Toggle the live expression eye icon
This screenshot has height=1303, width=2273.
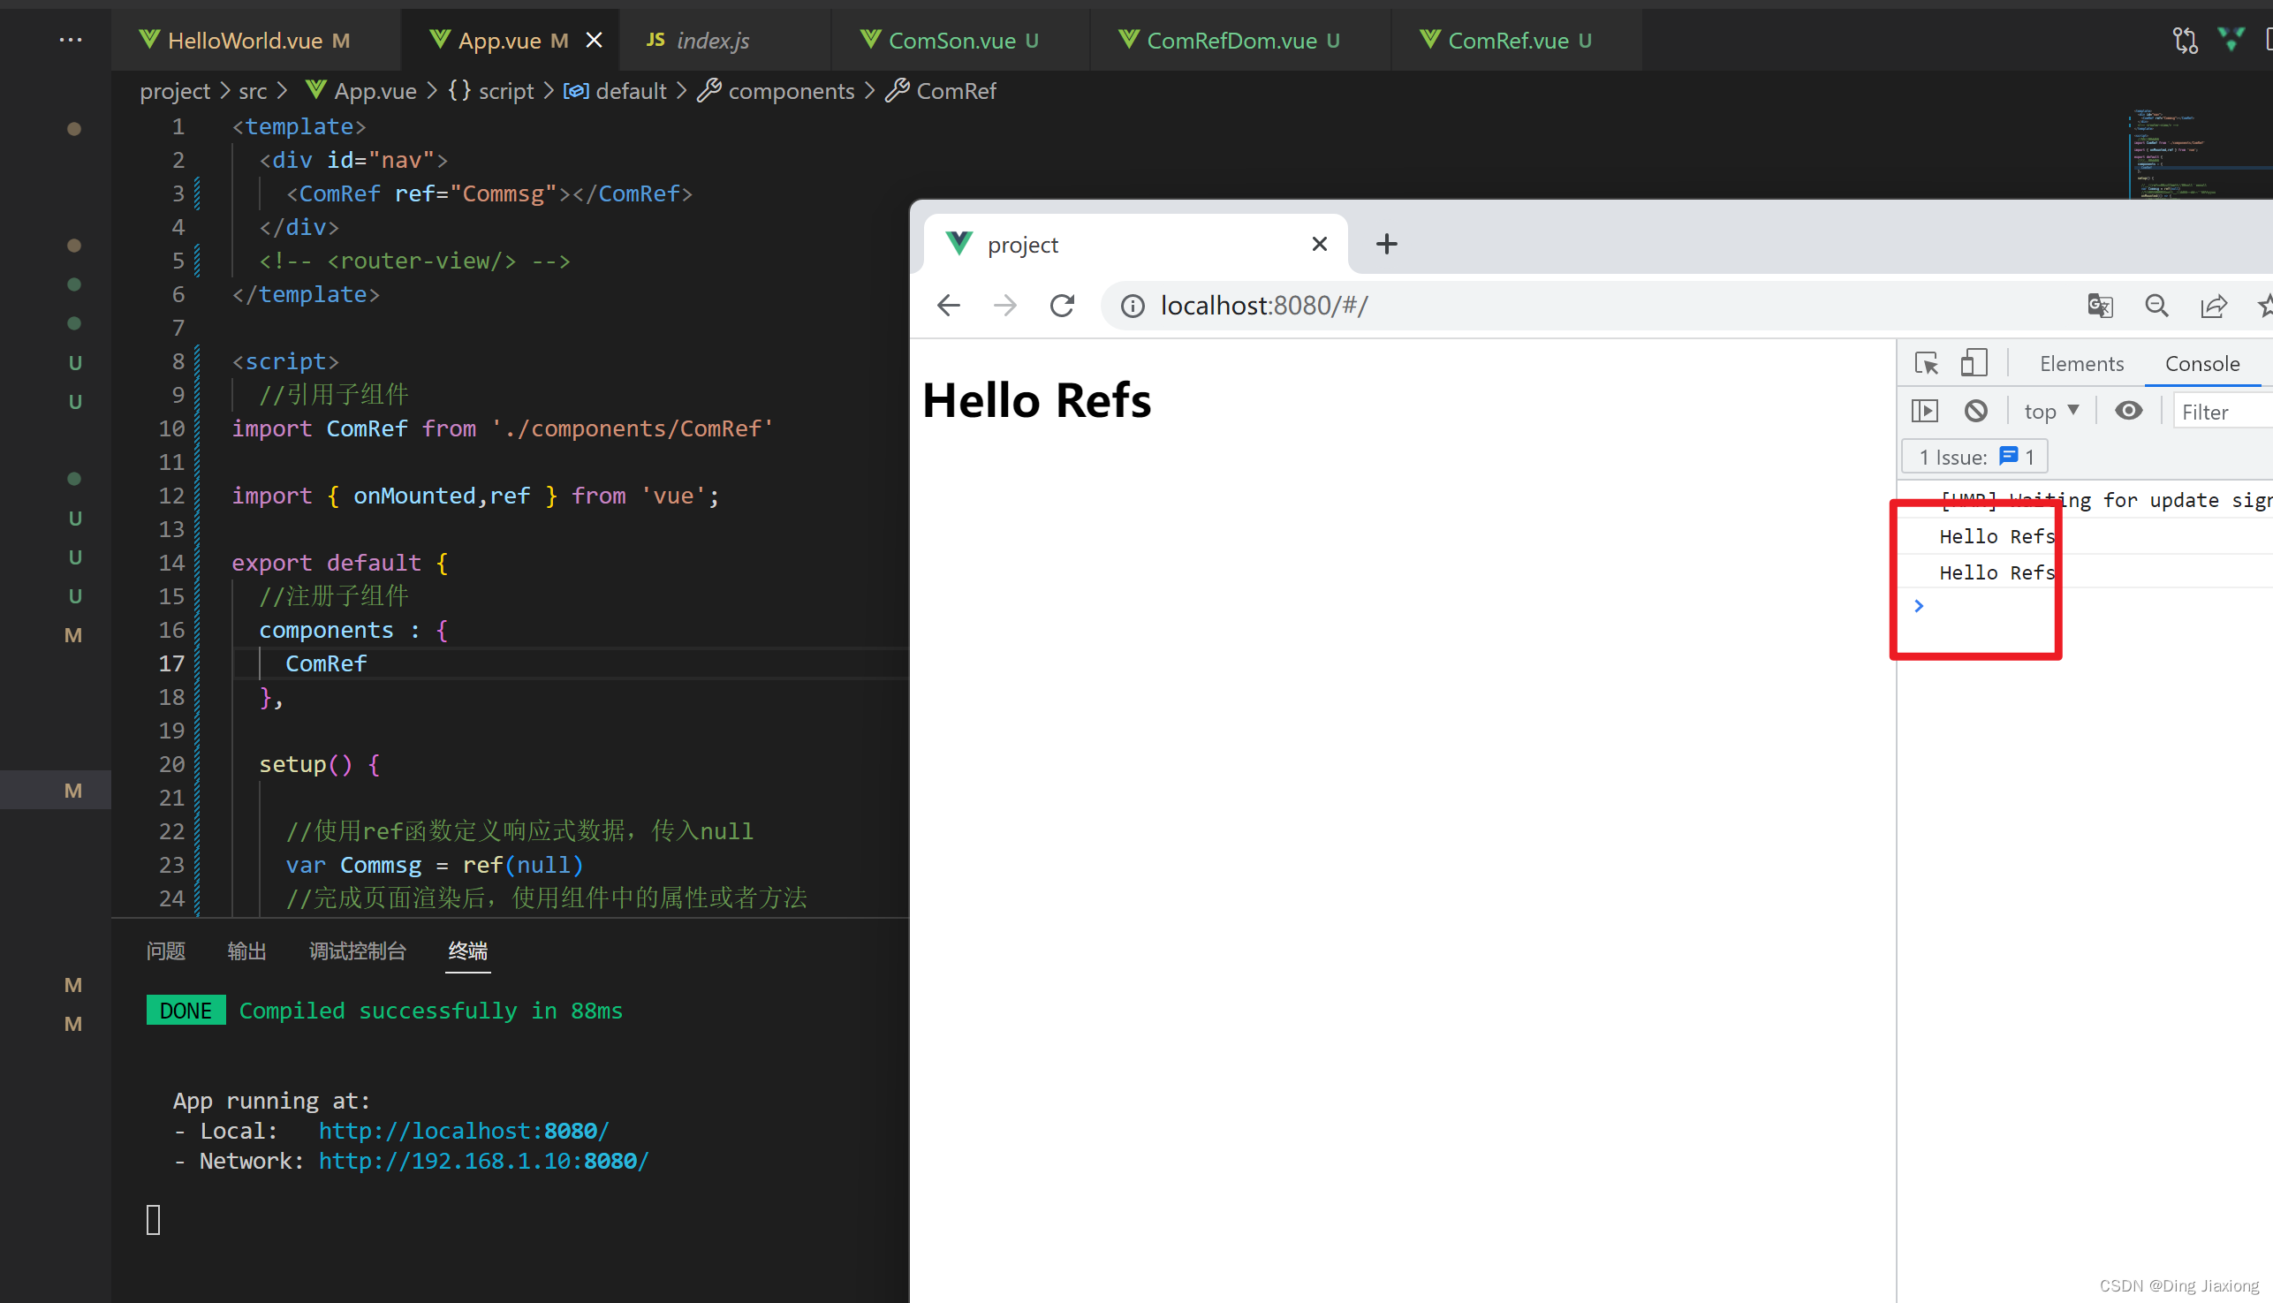click(x=2128, y=411)
